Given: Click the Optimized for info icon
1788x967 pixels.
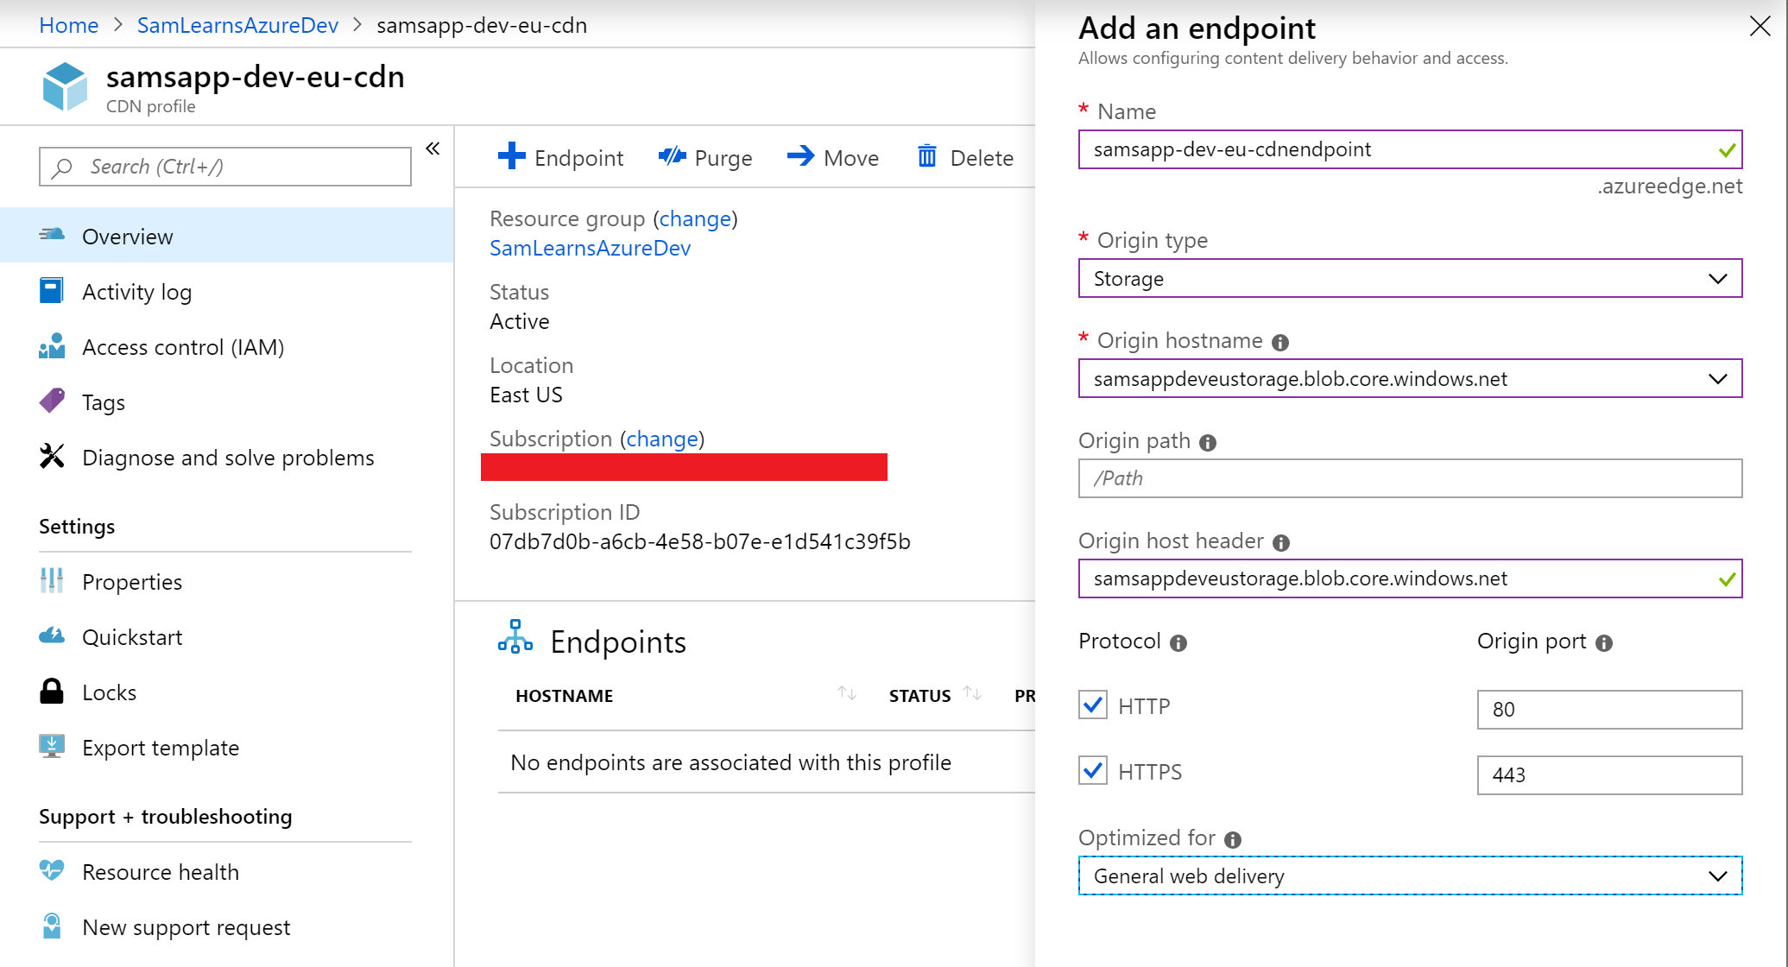Looking at the screenshot, I should pos(1233,840).
